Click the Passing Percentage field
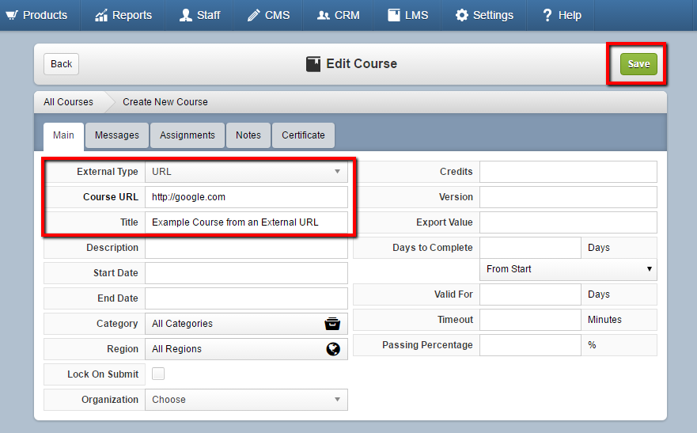 530,345
